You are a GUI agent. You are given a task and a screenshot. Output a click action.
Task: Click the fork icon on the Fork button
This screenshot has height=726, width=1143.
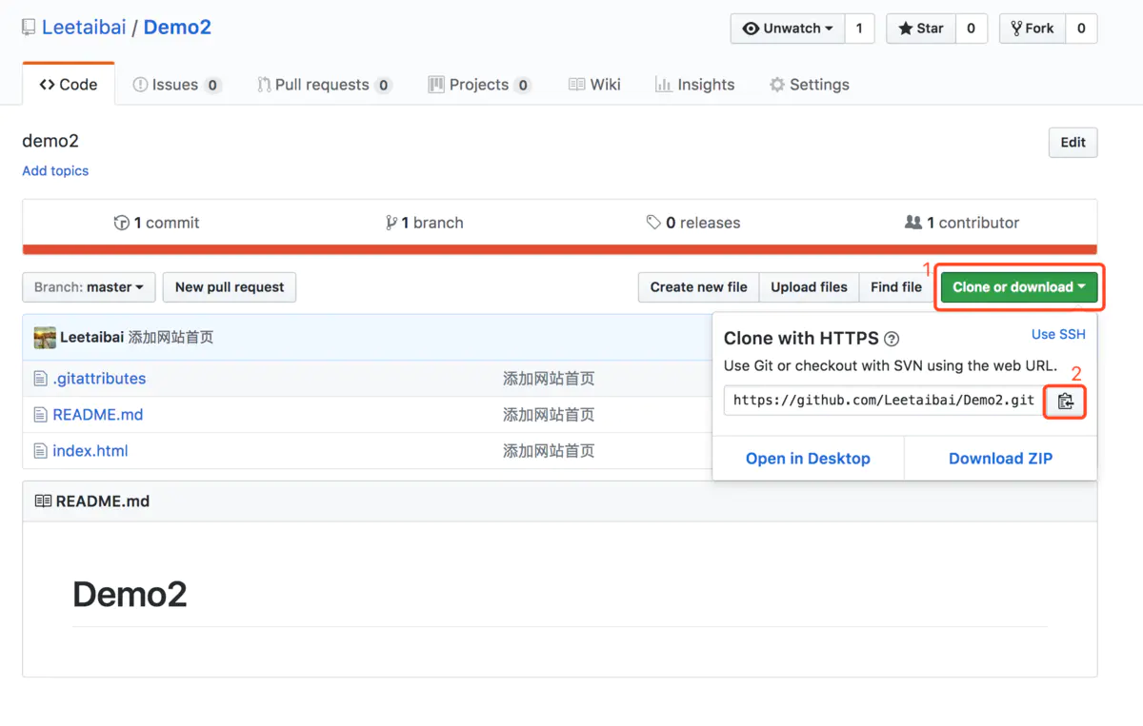click(x=1019, y=29)
